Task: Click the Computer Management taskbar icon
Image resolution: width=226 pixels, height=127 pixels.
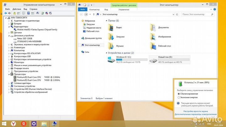Action: tap(54, 124)
